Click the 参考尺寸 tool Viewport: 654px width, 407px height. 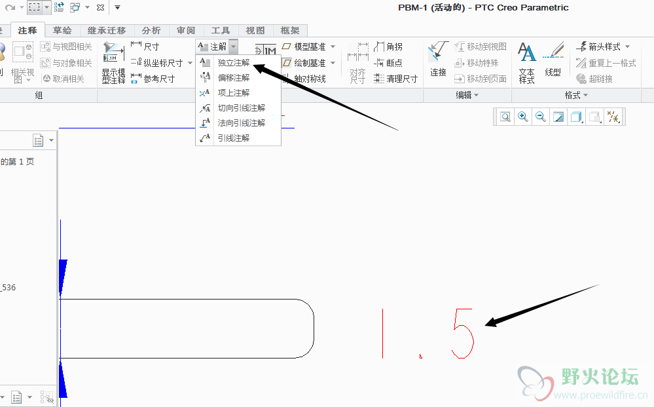(153, 79)
